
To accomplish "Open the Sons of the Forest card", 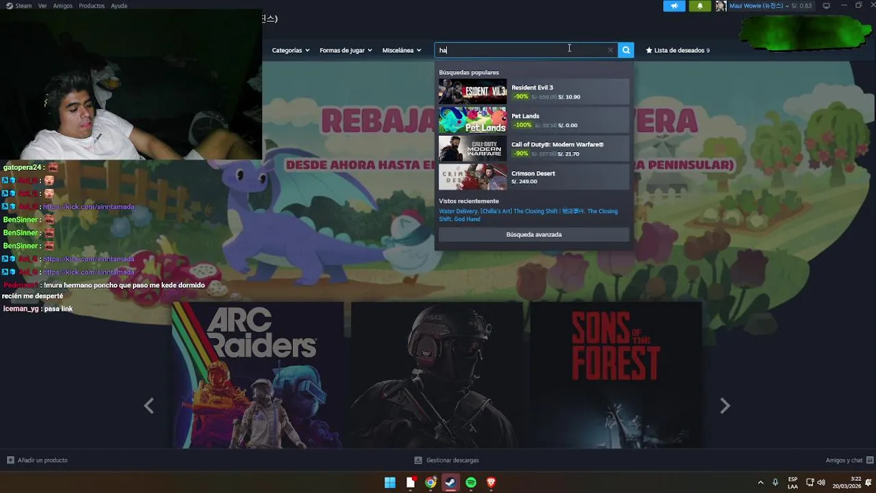I will 616,375.
